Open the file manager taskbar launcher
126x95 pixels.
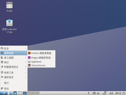pyautogui.click(x=11, y=93)
